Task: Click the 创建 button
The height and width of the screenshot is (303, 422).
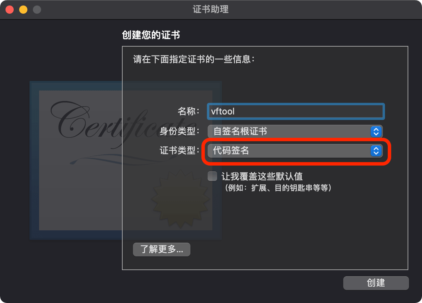Action: pos(376,283)
